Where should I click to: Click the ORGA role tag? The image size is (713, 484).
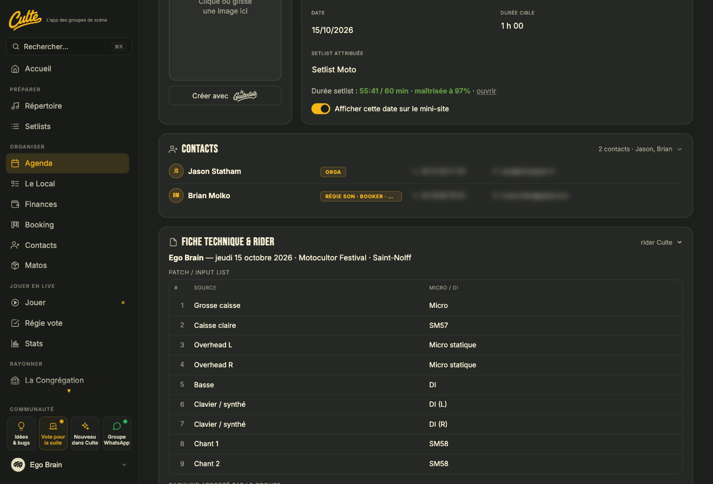point(333,172)
